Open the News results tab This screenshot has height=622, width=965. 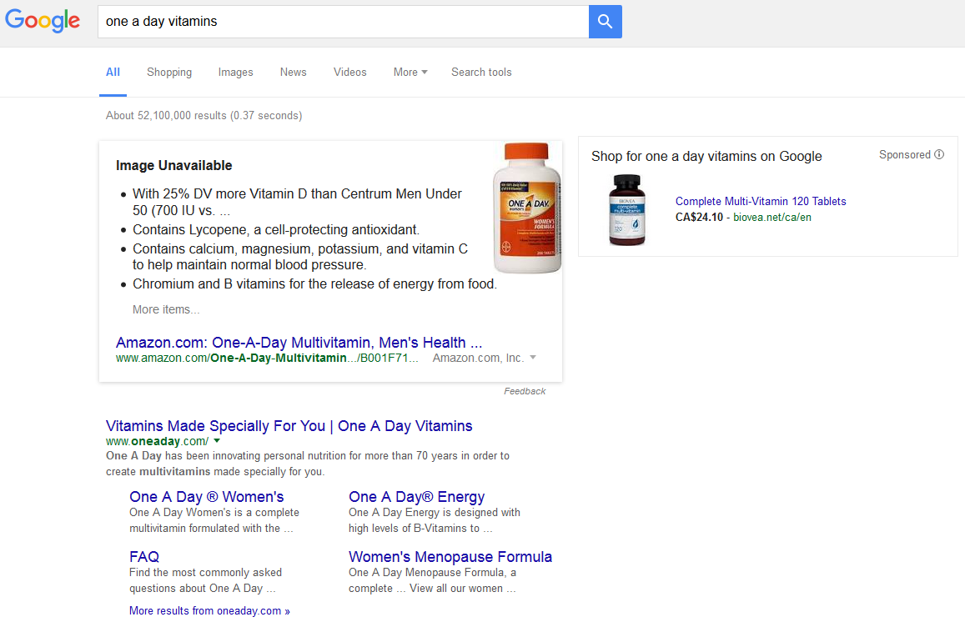click(x=293, y=73)
